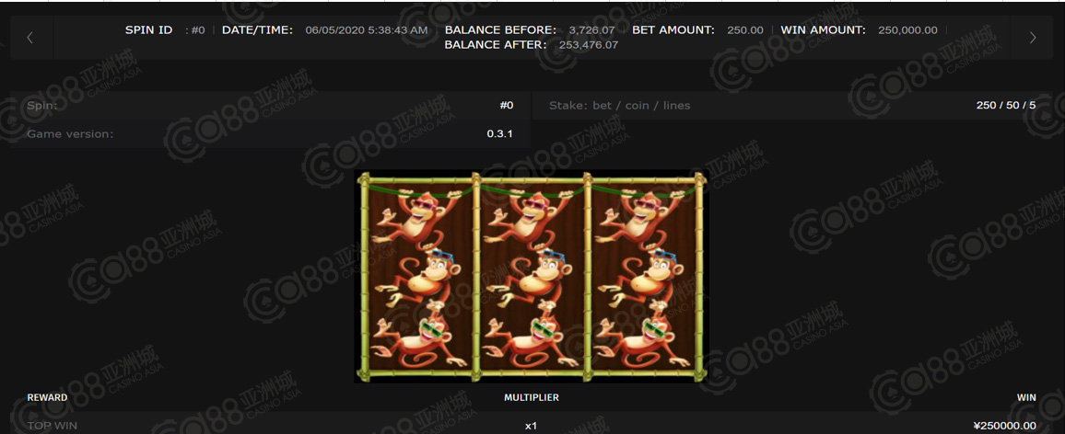Click the Stake bet / coin / lines row

792,105
